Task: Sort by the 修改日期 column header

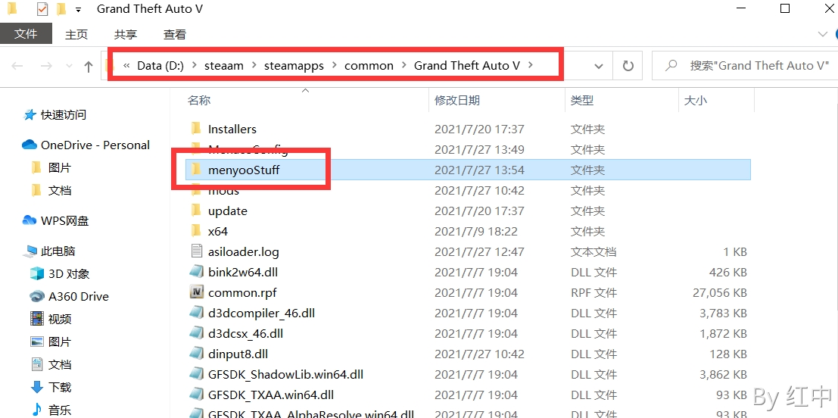Action: coord(457,100)
